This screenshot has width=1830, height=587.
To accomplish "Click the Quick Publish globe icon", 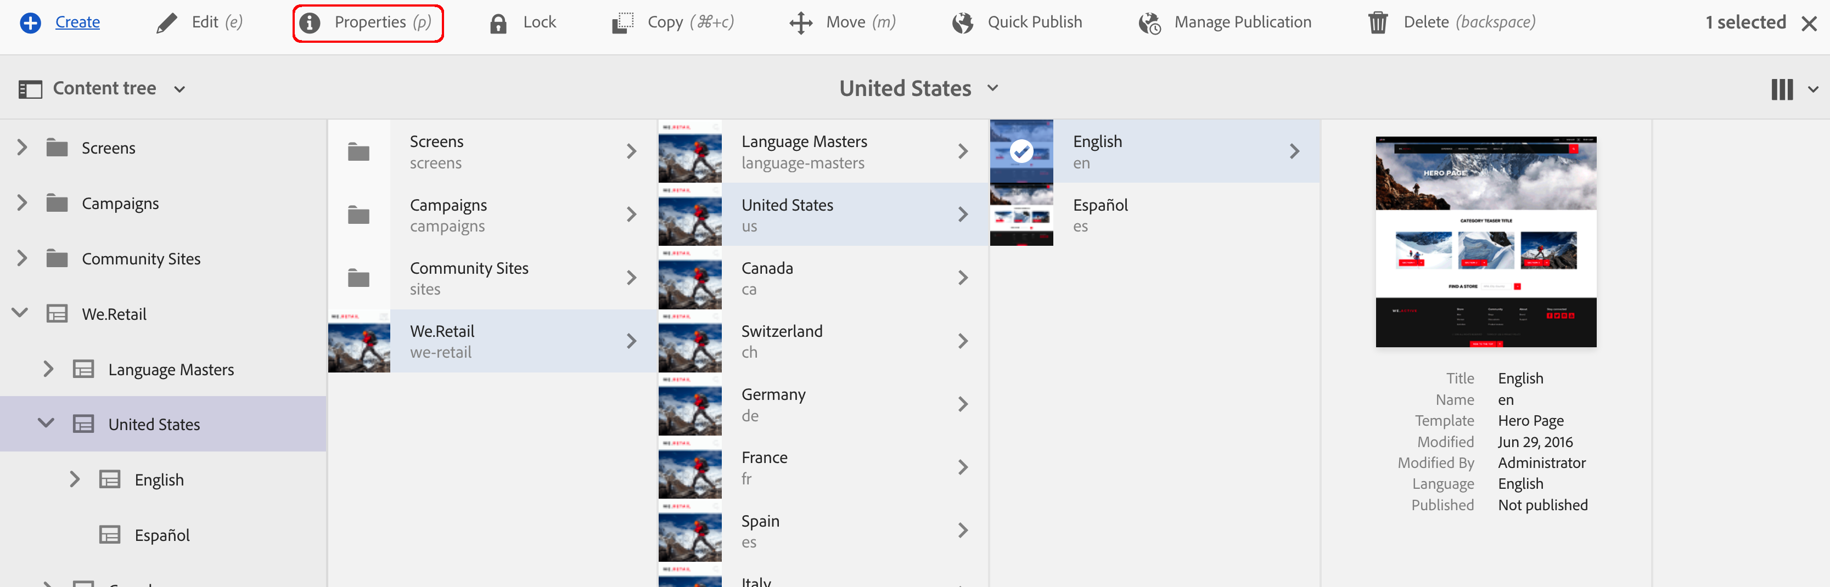I will click(x=963, y=22).
